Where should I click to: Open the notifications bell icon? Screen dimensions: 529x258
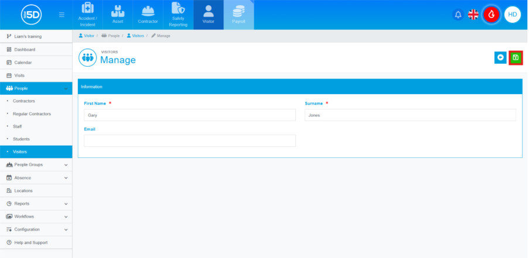coord(458,15)
